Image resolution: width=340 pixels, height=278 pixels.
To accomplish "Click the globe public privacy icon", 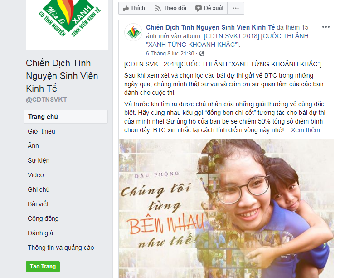I will tap(202, 54).
